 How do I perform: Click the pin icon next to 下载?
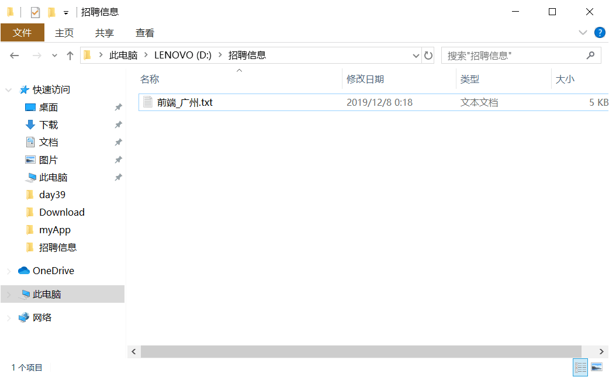118,124
